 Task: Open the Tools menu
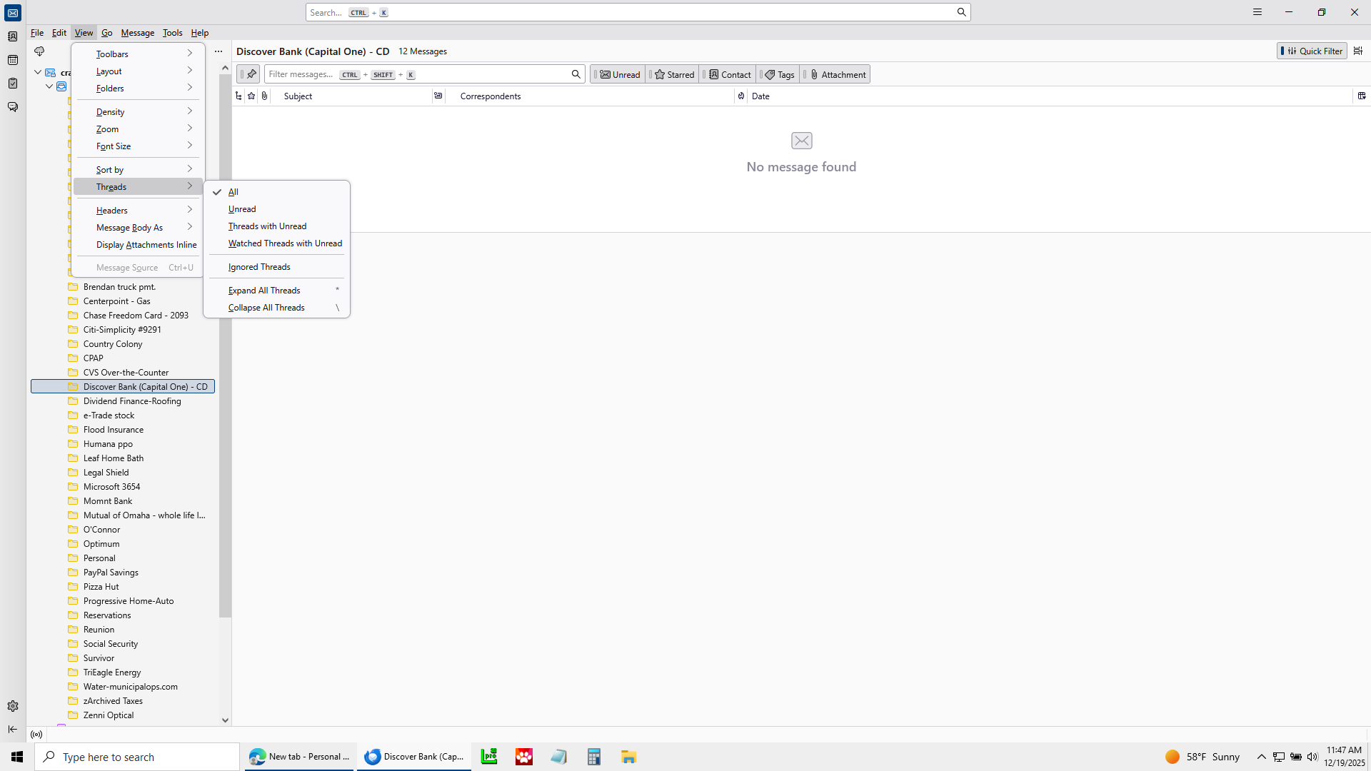[172, 33]
